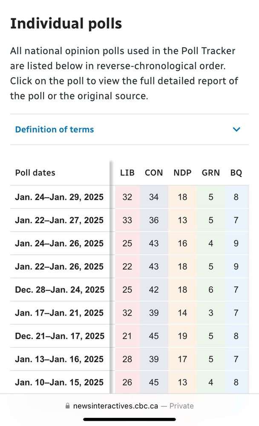259x426 pixels.
Task: Click the LIB column header
Action: pyautogui.click(x=127, y=173)
